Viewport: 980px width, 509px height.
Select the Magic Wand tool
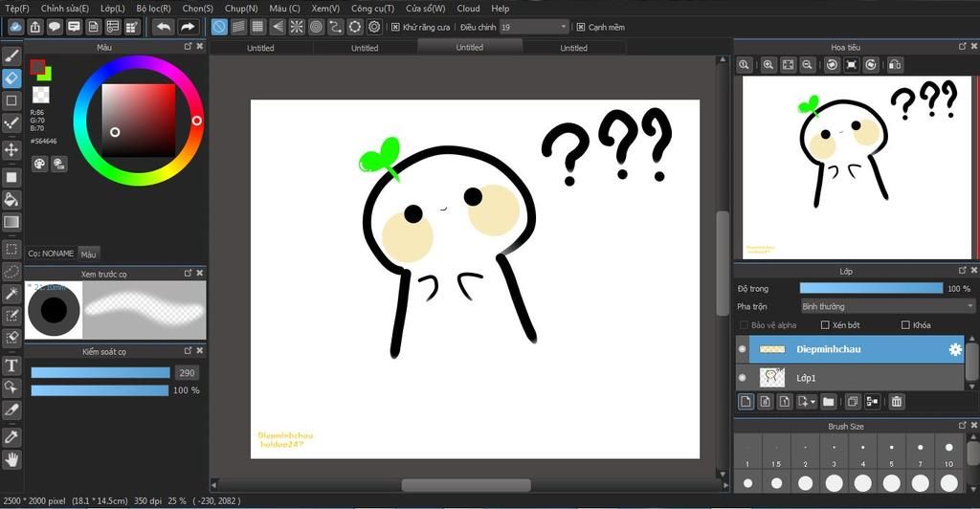click(x=11, y=294)
